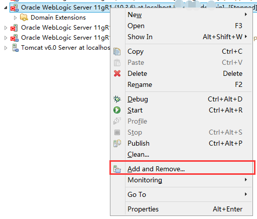
Task: Choose Copy from the context menu
Action: click(x=181, y=51)
